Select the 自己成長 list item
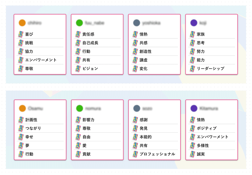The image size is (252, 175). click(97, 43)
